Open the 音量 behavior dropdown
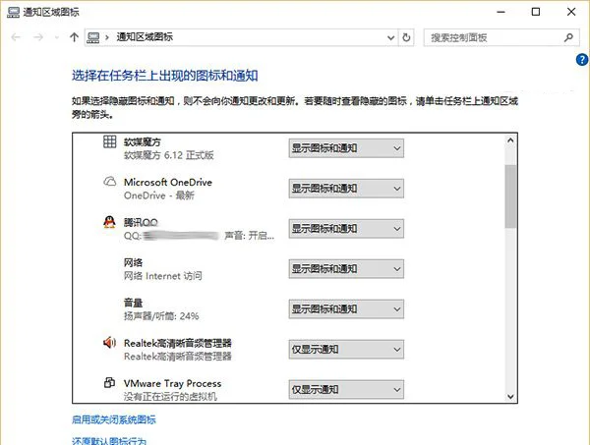 346,308
